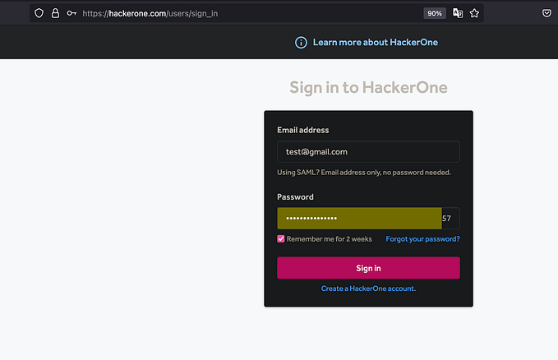The image size is (558, 360).
Task: Bookmark this page with the star icon
Action: [474, 13]
